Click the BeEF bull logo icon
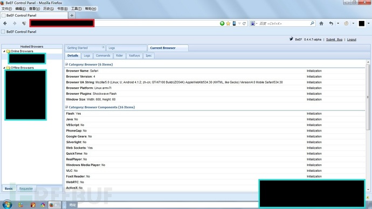This screenshot has height=209, width=372. [x=291, y=39]
